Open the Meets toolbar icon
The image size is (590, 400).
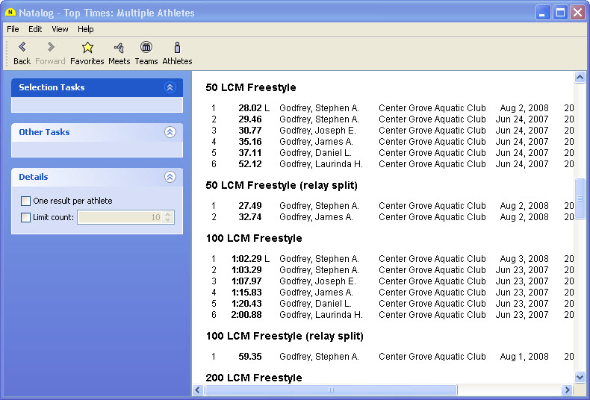(119, 48)
